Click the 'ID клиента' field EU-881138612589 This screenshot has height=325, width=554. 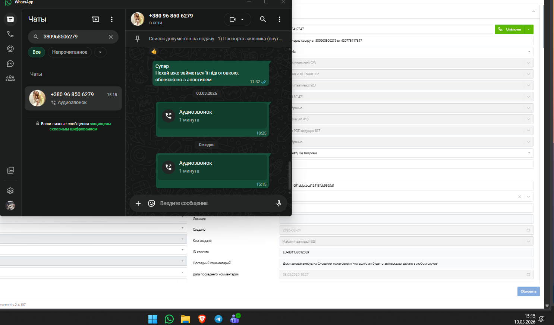pos(406,252)
